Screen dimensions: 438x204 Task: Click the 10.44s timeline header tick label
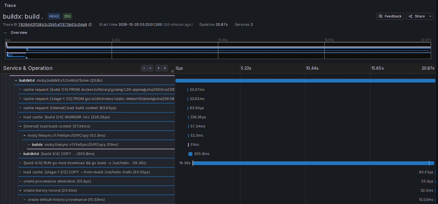312,68
